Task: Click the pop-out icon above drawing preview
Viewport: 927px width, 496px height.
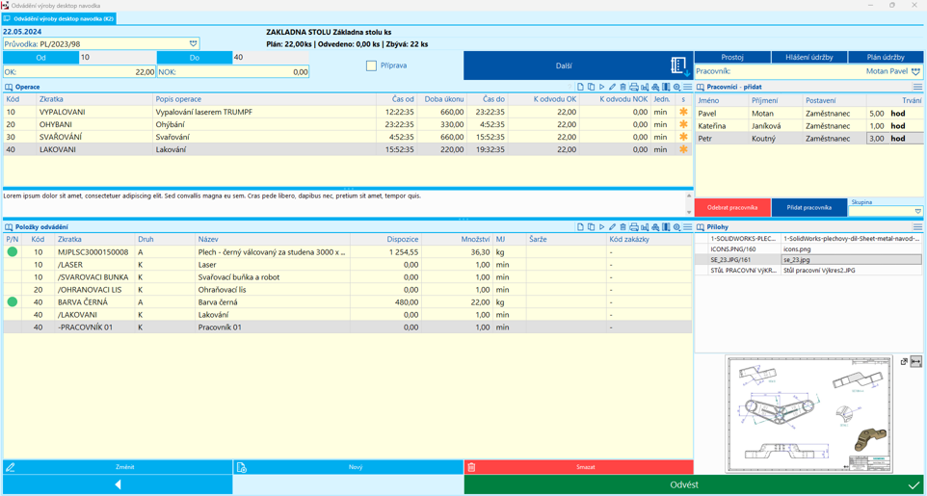Action: (x=904, y=362)
